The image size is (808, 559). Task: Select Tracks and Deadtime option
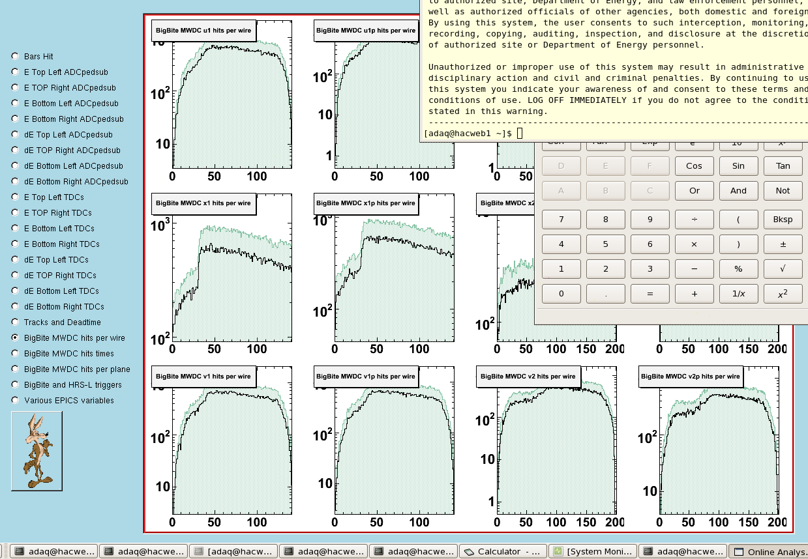point(15,322)
